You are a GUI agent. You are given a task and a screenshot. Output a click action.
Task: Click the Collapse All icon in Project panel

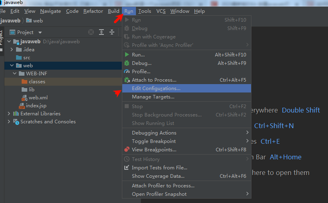coord(112,32)
